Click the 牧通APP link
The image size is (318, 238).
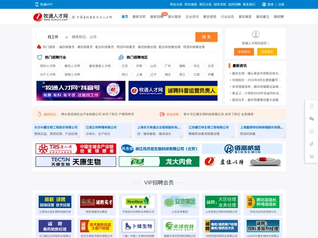tap(46, 4)
